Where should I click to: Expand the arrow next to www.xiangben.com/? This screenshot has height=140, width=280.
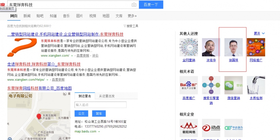pyautogui.click(x=72, y=56)
